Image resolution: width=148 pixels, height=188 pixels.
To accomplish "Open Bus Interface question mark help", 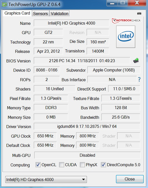I will click(x=139, y=79).
